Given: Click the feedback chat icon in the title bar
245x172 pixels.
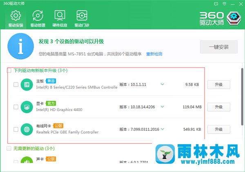Looking at the screenshot, I should pyautogui.click(x=216, y=4).
